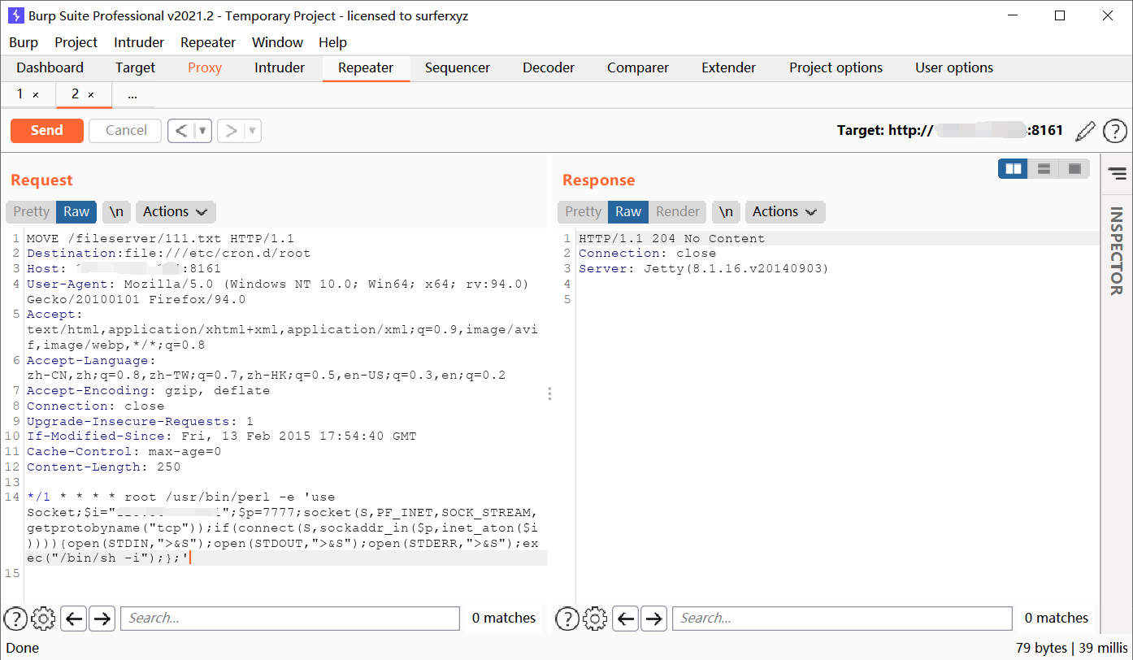Expand response Actions dropdown
This screenshot has height=660, width=1133.
tap(785, 212)
